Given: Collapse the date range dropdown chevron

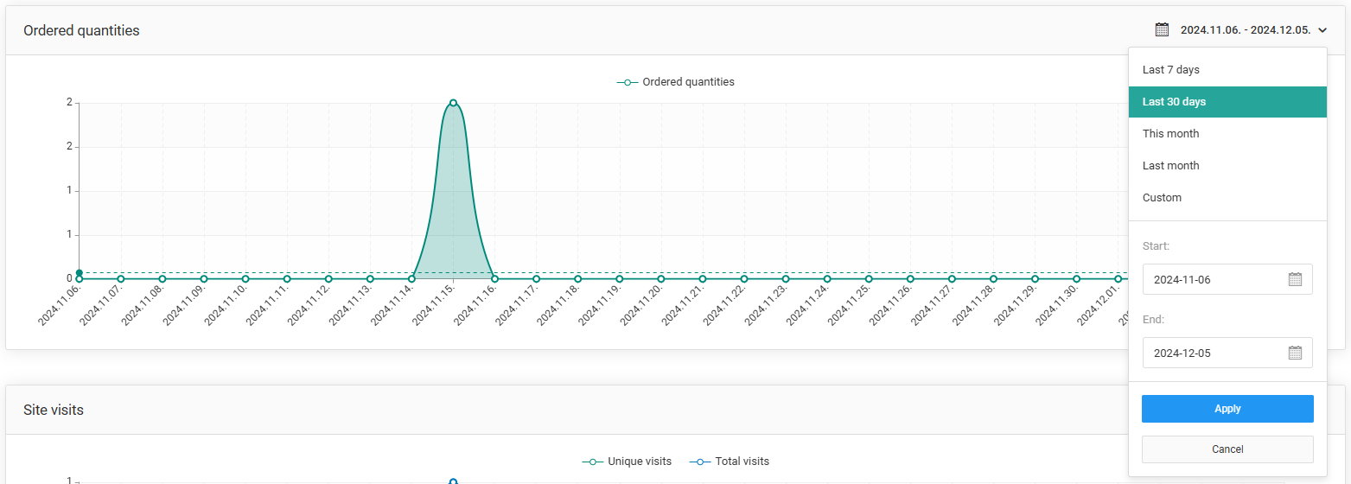Looking at the screenshot, I should tap(1322, 30).
